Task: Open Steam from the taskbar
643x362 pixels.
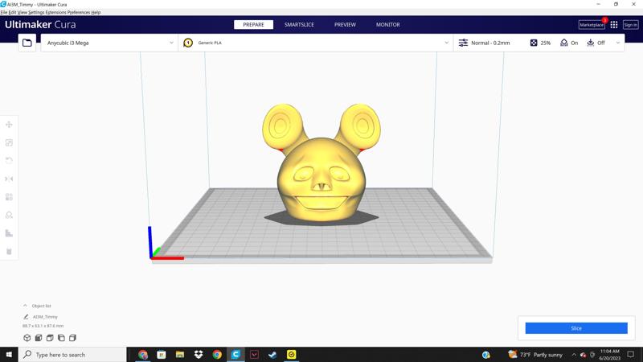Action: pyautogui.click(x=272, y=355)
